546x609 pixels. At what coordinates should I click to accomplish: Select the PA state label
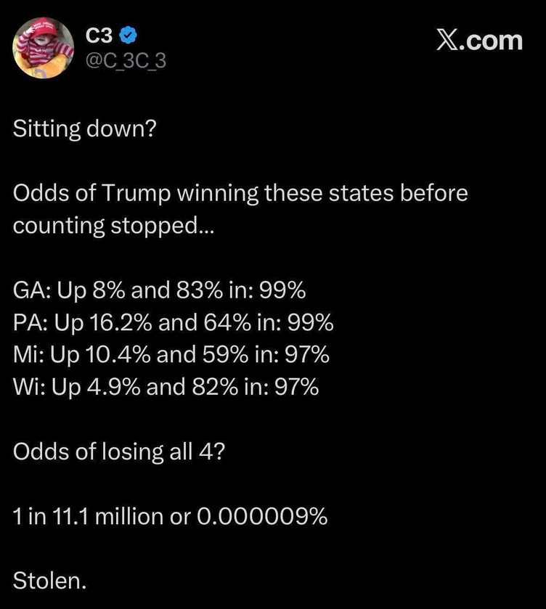[x=28, y=322]
